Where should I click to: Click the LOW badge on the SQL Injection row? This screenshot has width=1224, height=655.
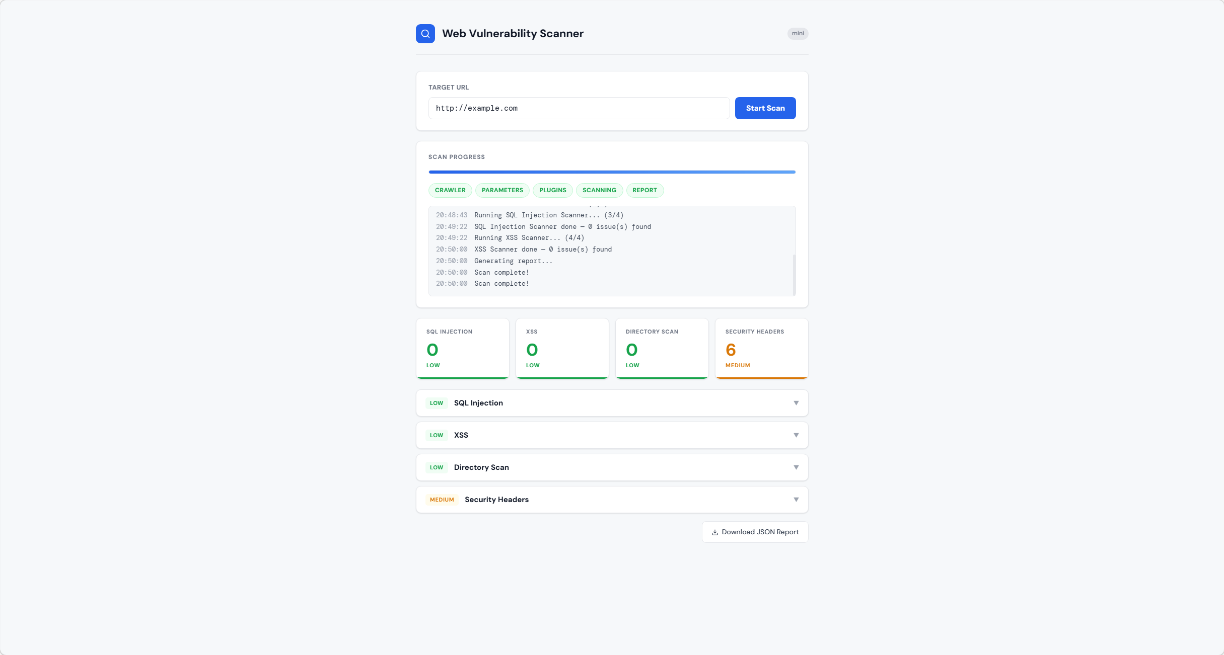436,403
